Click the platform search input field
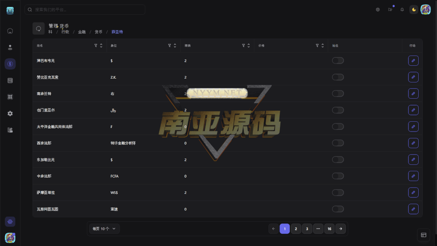Screen dimensions: 437x246 [85, 9]
